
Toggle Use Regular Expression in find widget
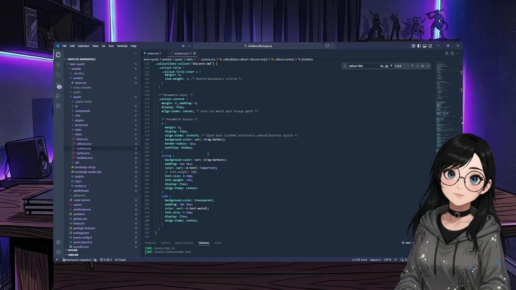pyautogui.click(x=391, y=66)
